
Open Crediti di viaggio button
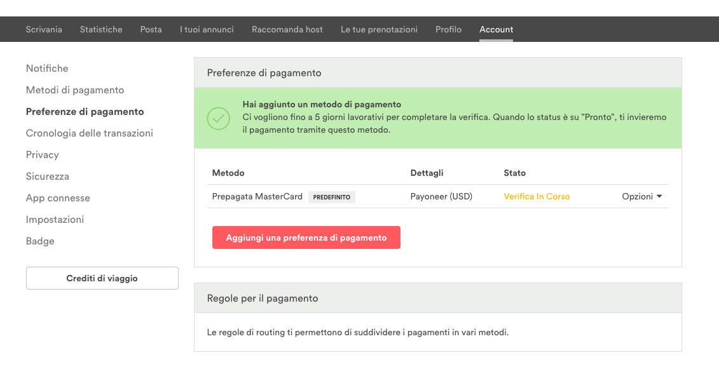102,278
